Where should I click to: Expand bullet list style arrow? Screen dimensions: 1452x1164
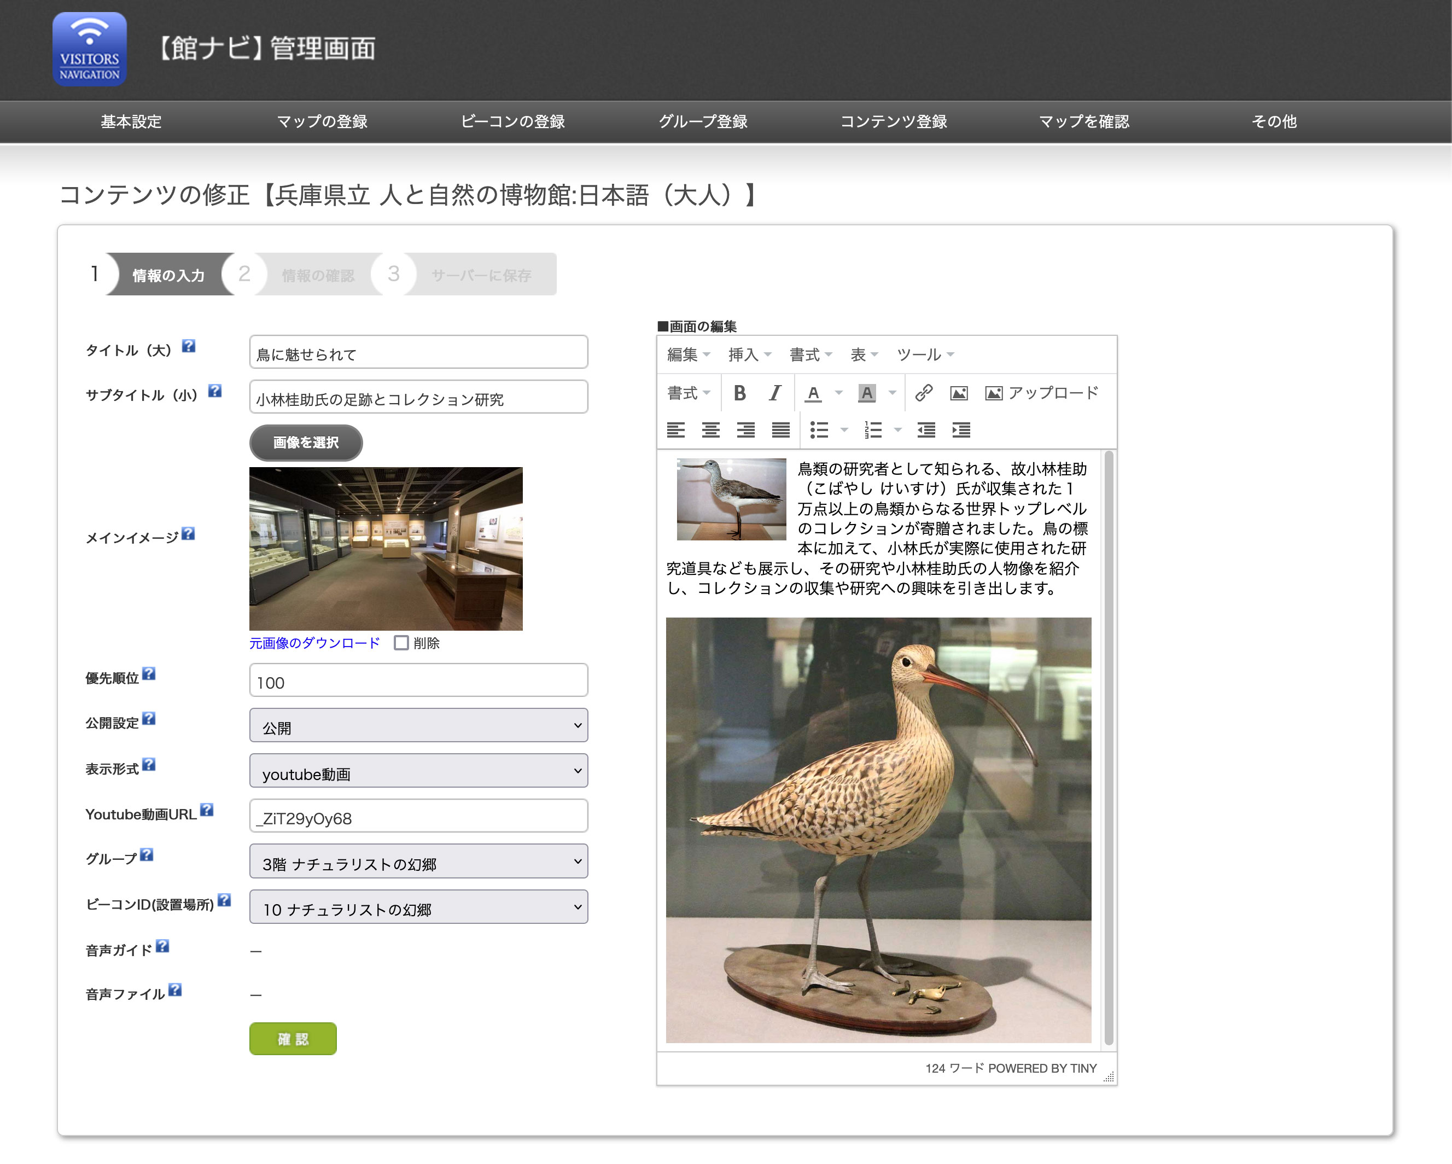[844, 430]
